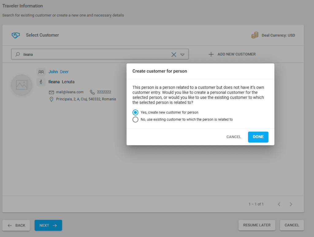
Task: Click Add New Customer
Action: 232,54
